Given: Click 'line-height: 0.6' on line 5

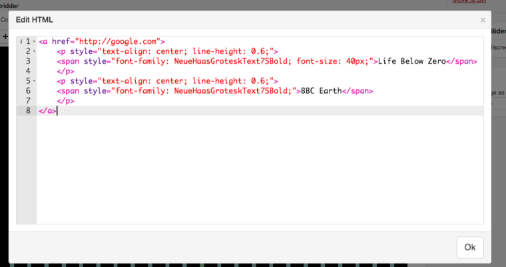Looking at the screenshot, I should 228,81.
